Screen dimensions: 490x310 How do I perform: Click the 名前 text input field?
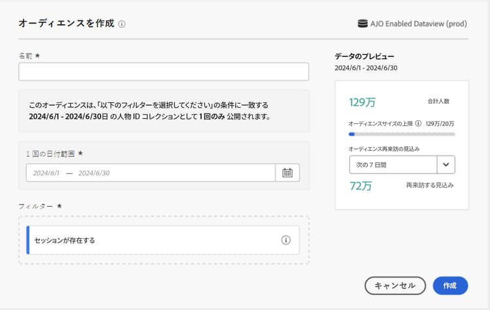click(x=164, y=72)
